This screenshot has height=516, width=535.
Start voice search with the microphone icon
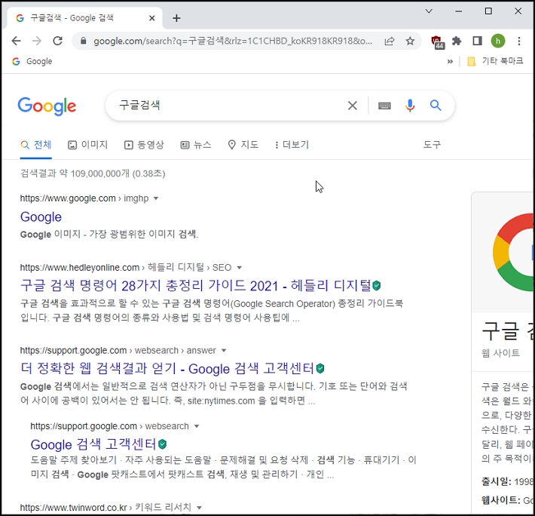point(410,106)
